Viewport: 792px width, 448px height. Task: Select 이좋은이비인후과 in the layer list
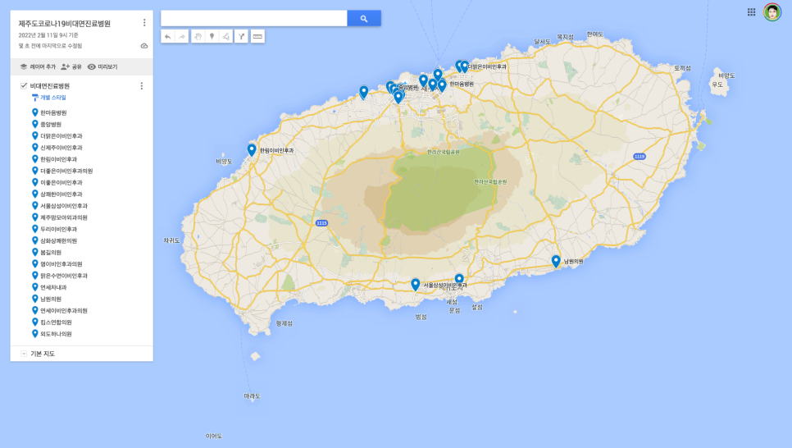(61, 182)
